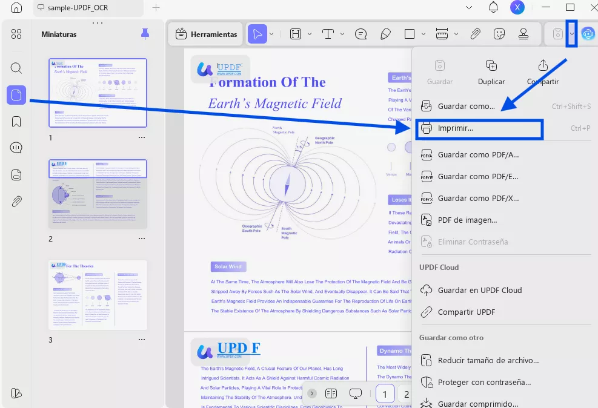The height and width of the screenshot is (408, 598).
Task: Choose PDF de imagen... entry
Action: click(x=505, y=220)
